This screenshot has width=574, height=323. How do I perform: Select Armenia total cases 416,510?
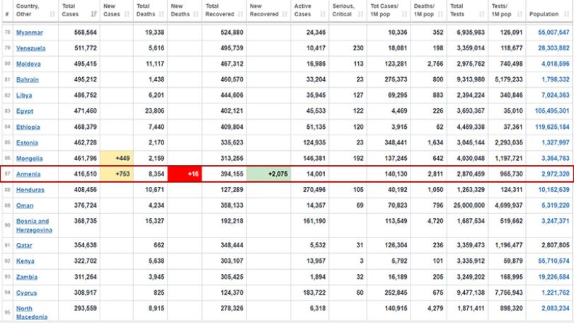pos(86,174)
